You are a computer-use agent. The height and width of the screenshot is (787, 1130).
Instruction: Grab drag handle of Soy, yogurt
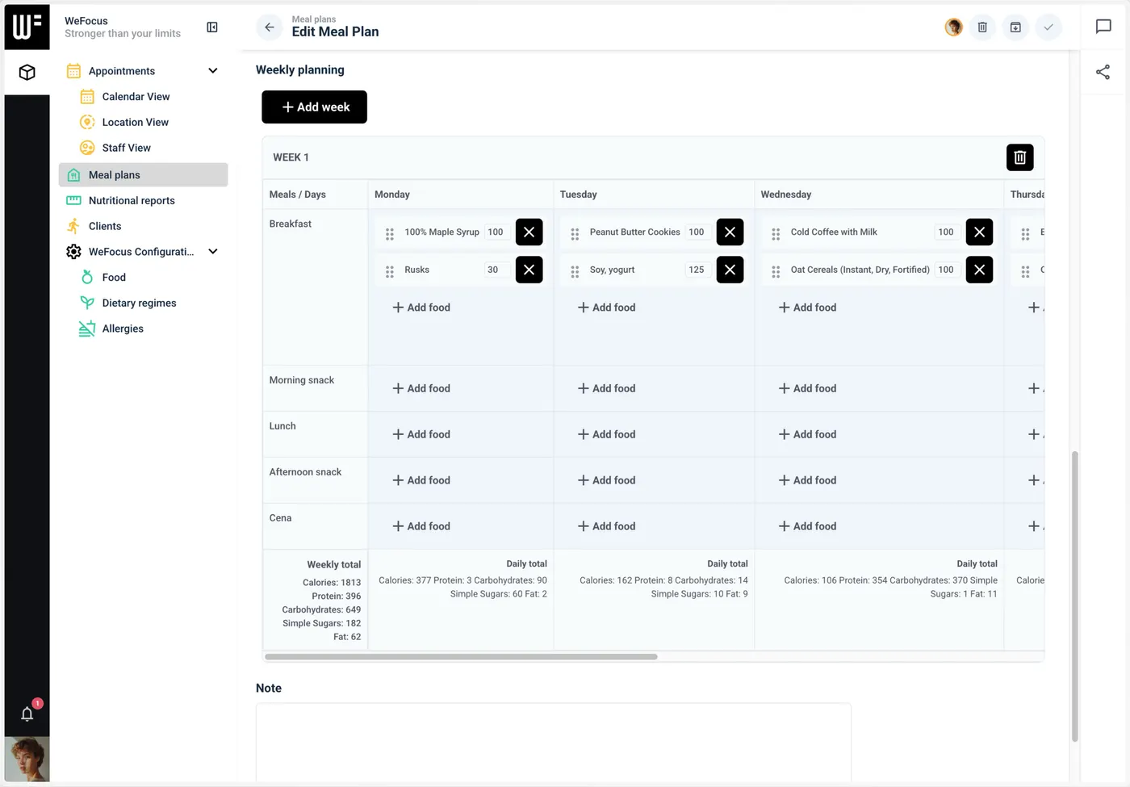(x=575, y=272)
